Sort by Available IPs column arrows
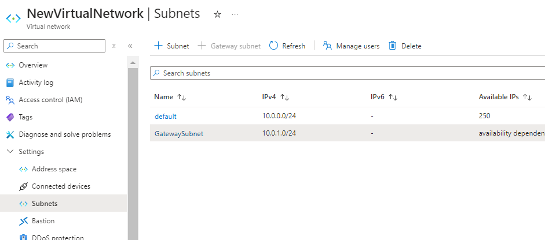Image resolution: width=545 pixels, height=240 pixels. coord(527,97)
